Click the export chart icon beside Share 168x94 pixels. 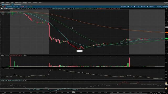point(128,7)
